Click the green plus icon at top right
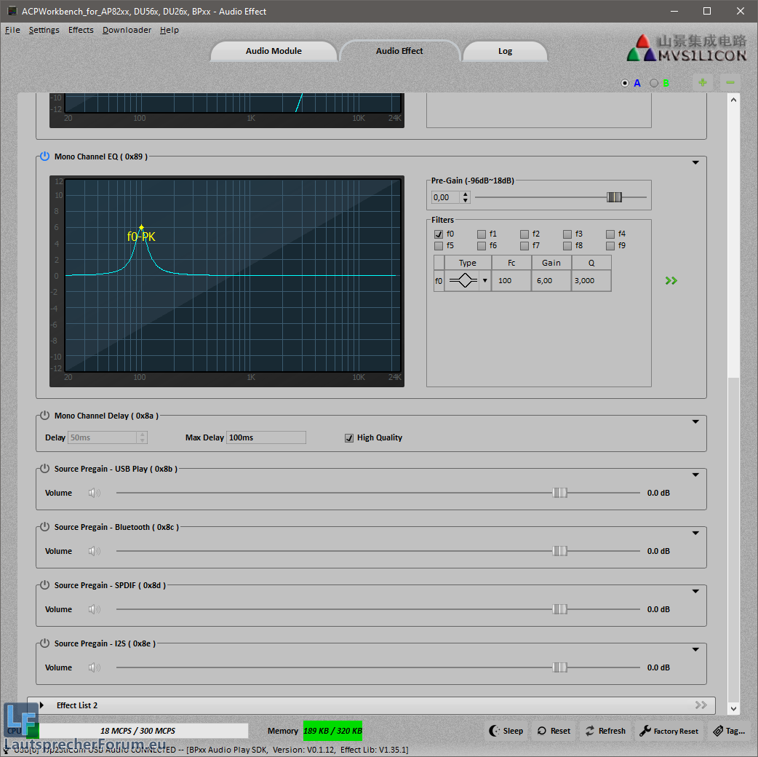Image resolution: width=758 pixels, height=757 pixels. [x=702, y=82]
